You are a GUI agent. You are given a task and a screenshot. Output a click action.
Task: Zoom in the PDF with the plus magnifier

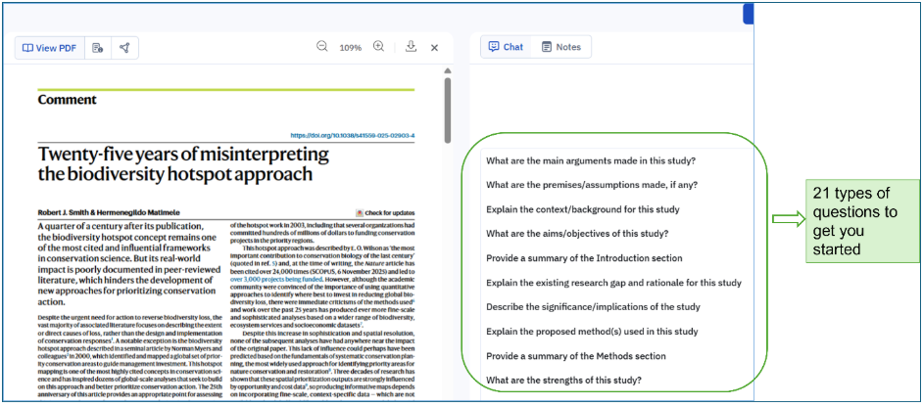(x=379, y=47)
